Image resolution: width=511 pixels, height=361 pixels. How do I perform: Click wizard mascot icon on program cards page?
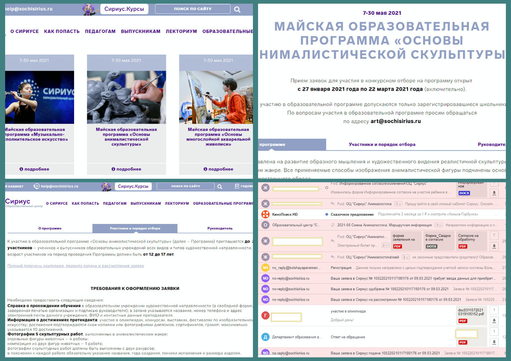[x=89, y=9]
